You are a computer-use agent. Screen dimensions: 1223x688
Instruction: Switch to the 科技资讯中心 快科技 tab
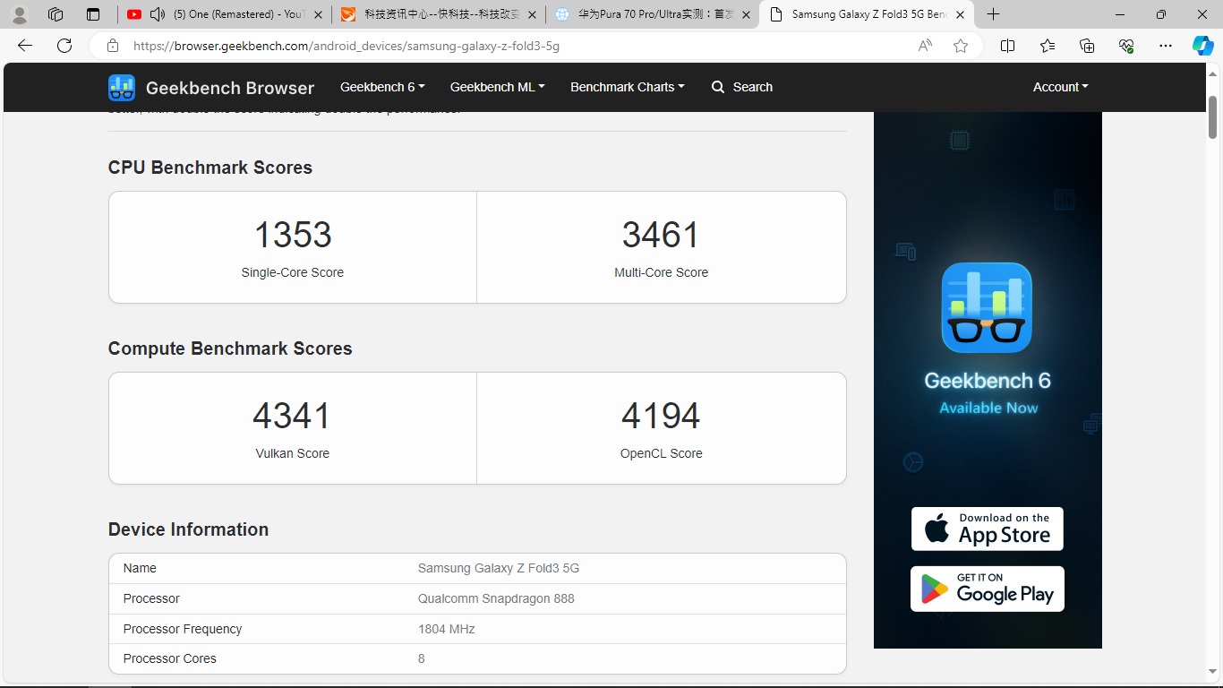point(439,14)
